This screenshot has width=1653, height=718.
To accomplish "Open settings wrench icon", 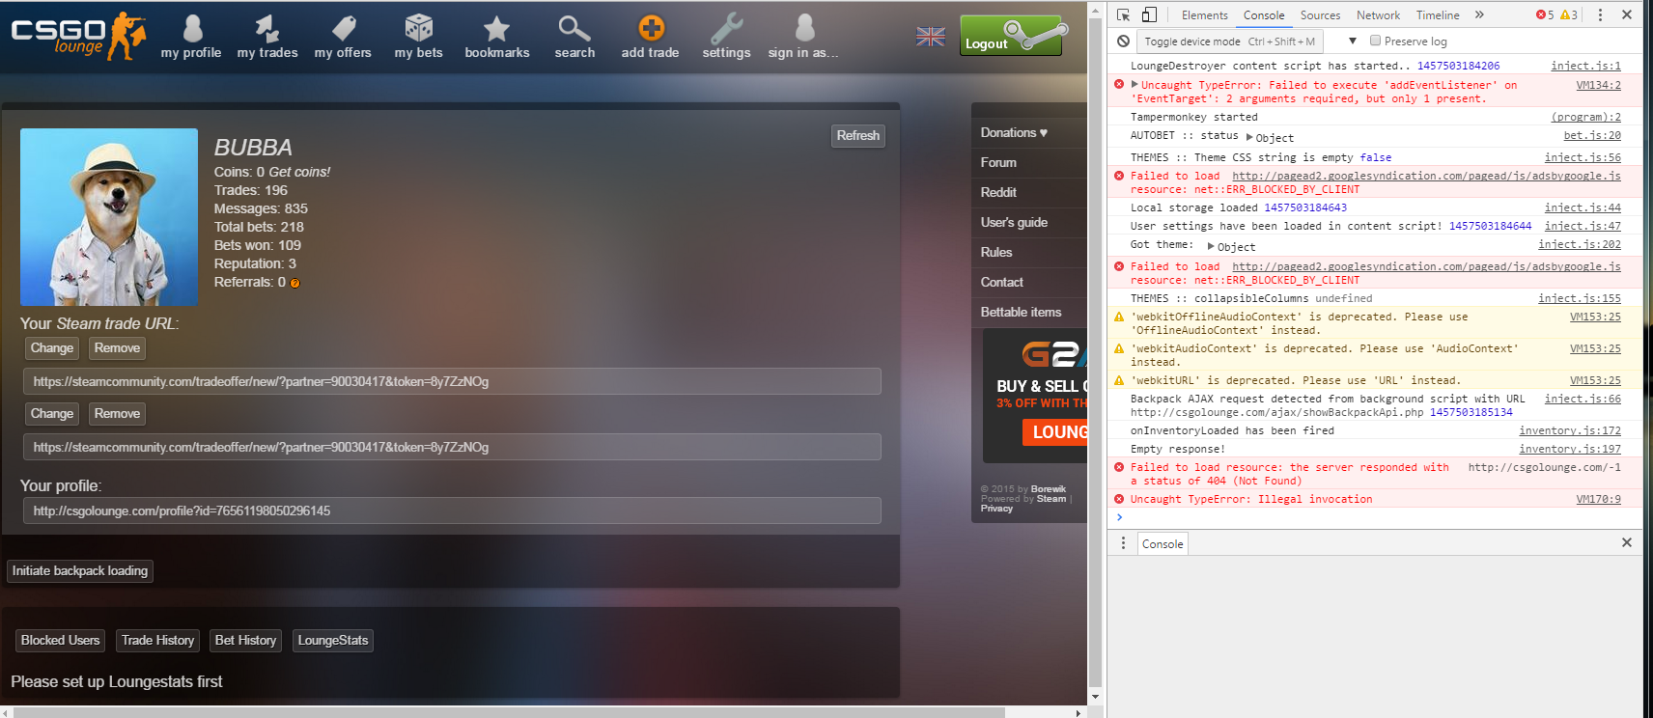I will pos(726,27).
